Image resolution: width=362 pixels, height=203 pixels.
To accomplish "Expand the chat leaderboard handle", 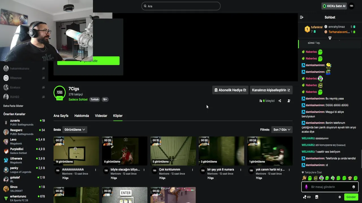I will (x=330, y=38).
